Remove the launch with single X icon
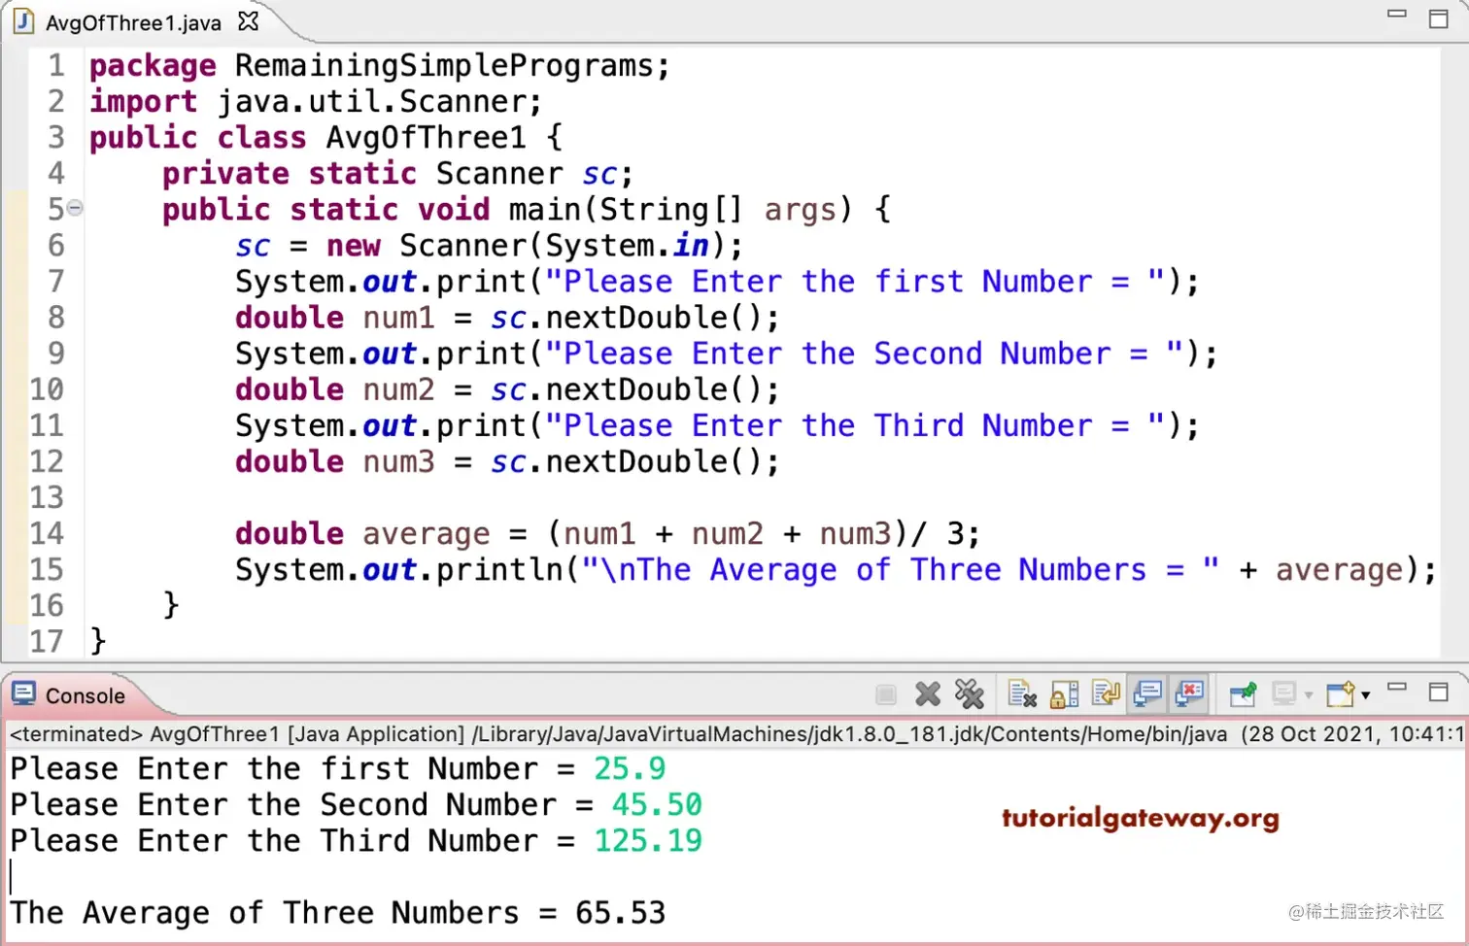 click(928, 694)
